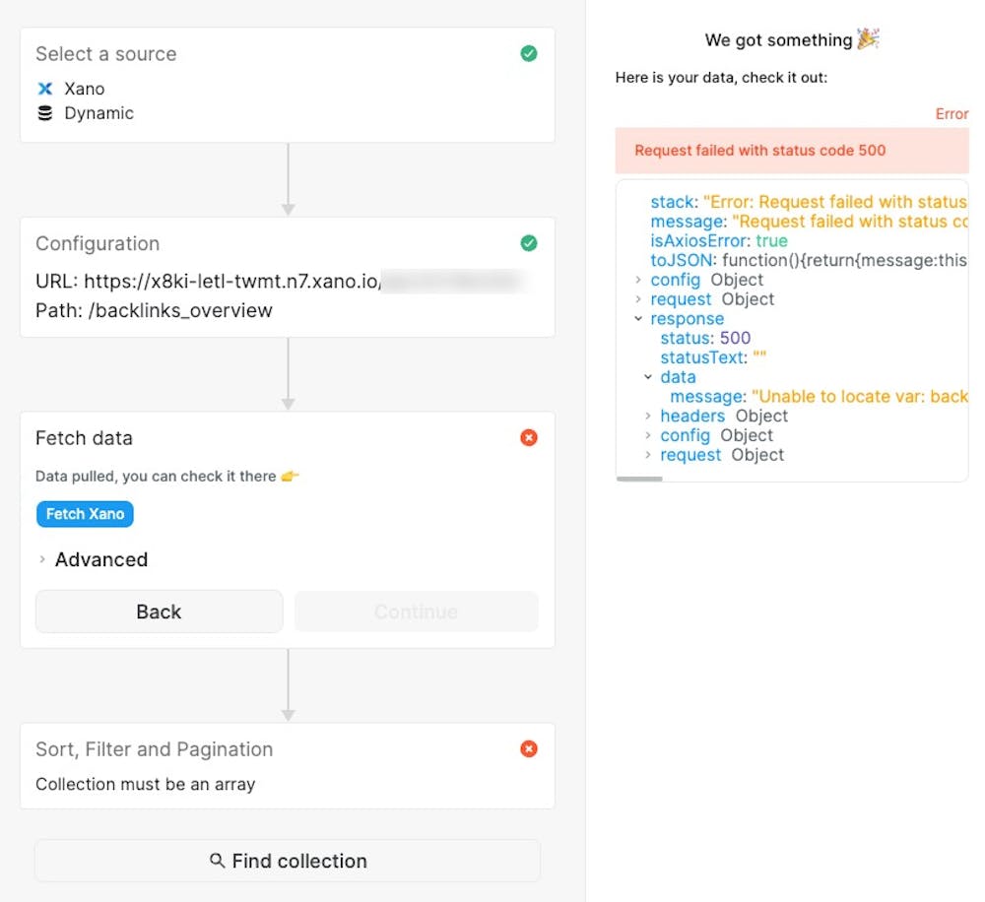Image resolution: width=985 pixels, height=902 pixels.
Task: Click the Xano source logo icon
Action: point(43,89)
